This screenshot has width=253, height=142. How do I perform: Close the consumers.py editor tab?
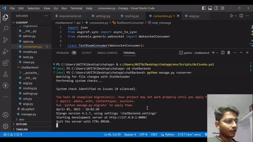(x=178, y=16)
